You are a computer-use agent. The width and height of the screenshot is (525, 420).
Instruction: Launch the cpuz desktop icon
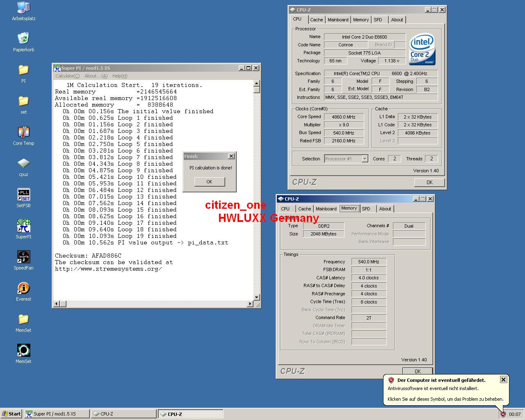click(x=23, y=167)
